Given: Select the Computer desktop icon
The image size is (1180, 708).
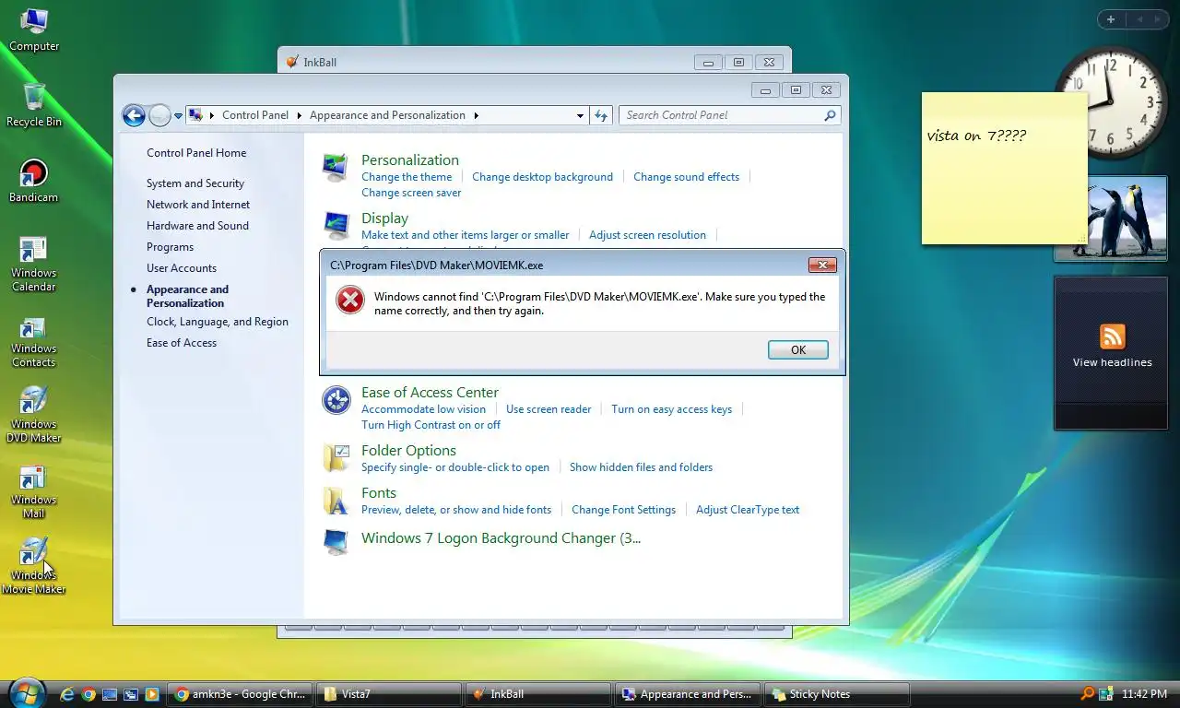Looking at the screenshot, I should click(x=34, y=30).
